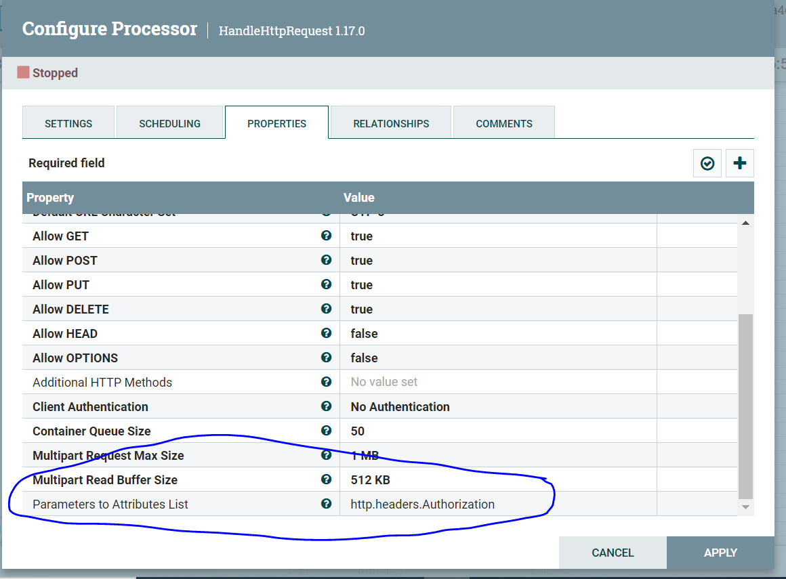Cancel the processor configuration

point(613,553)
